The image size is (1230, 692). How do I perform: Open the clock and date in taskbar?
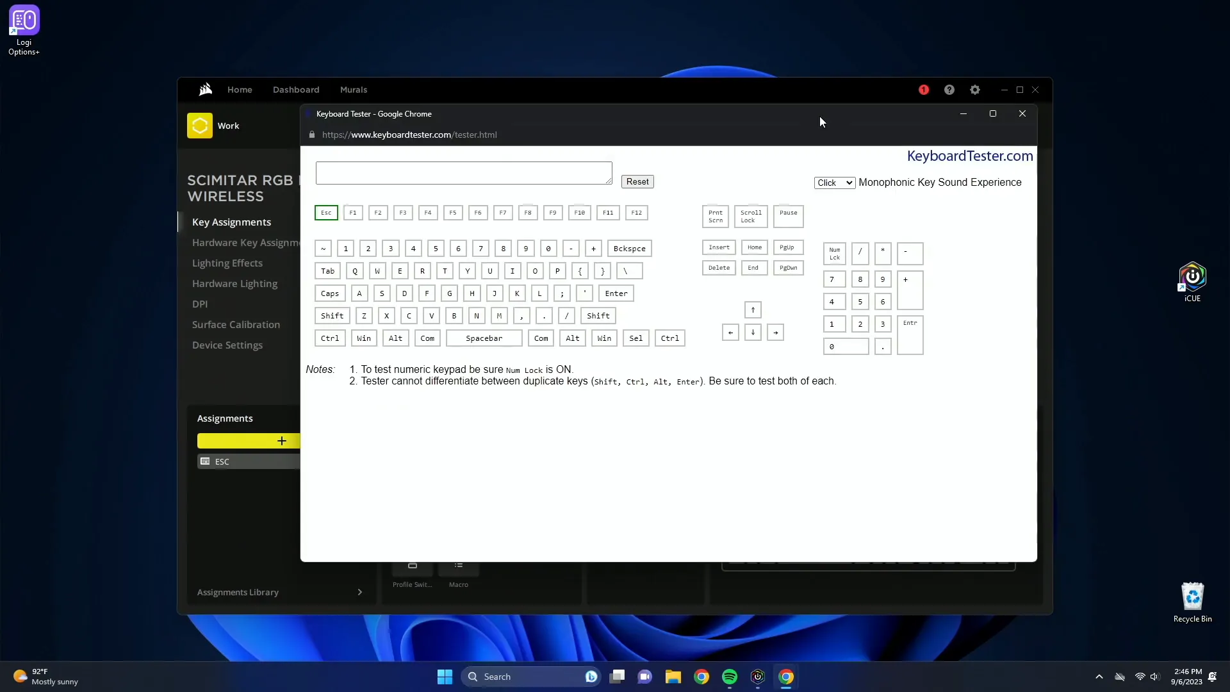(x=1186, y=677)
